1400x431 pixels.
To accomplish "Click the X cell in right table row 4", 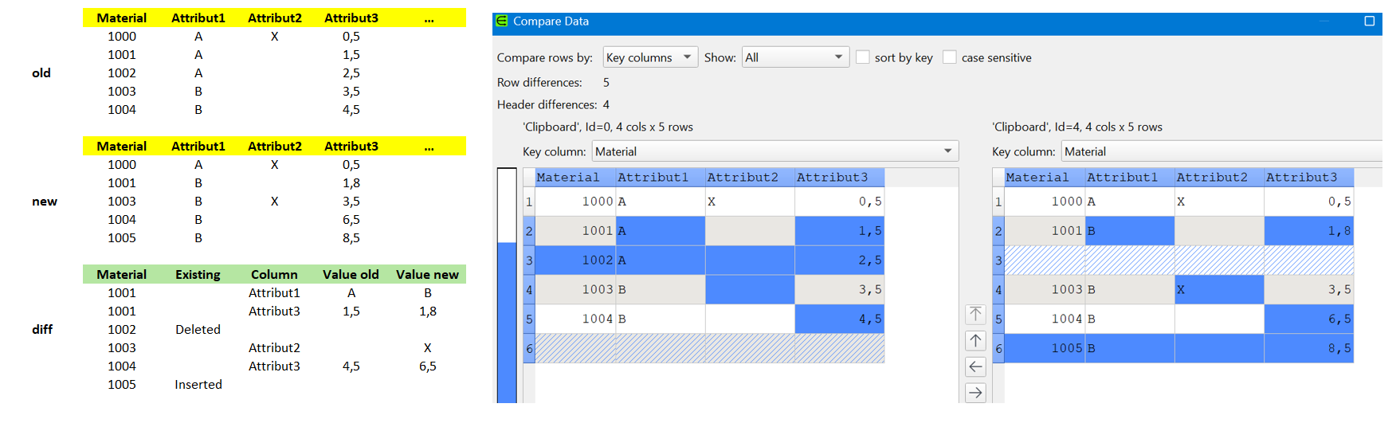I will pyautogui.click(x=1218, y=290).
